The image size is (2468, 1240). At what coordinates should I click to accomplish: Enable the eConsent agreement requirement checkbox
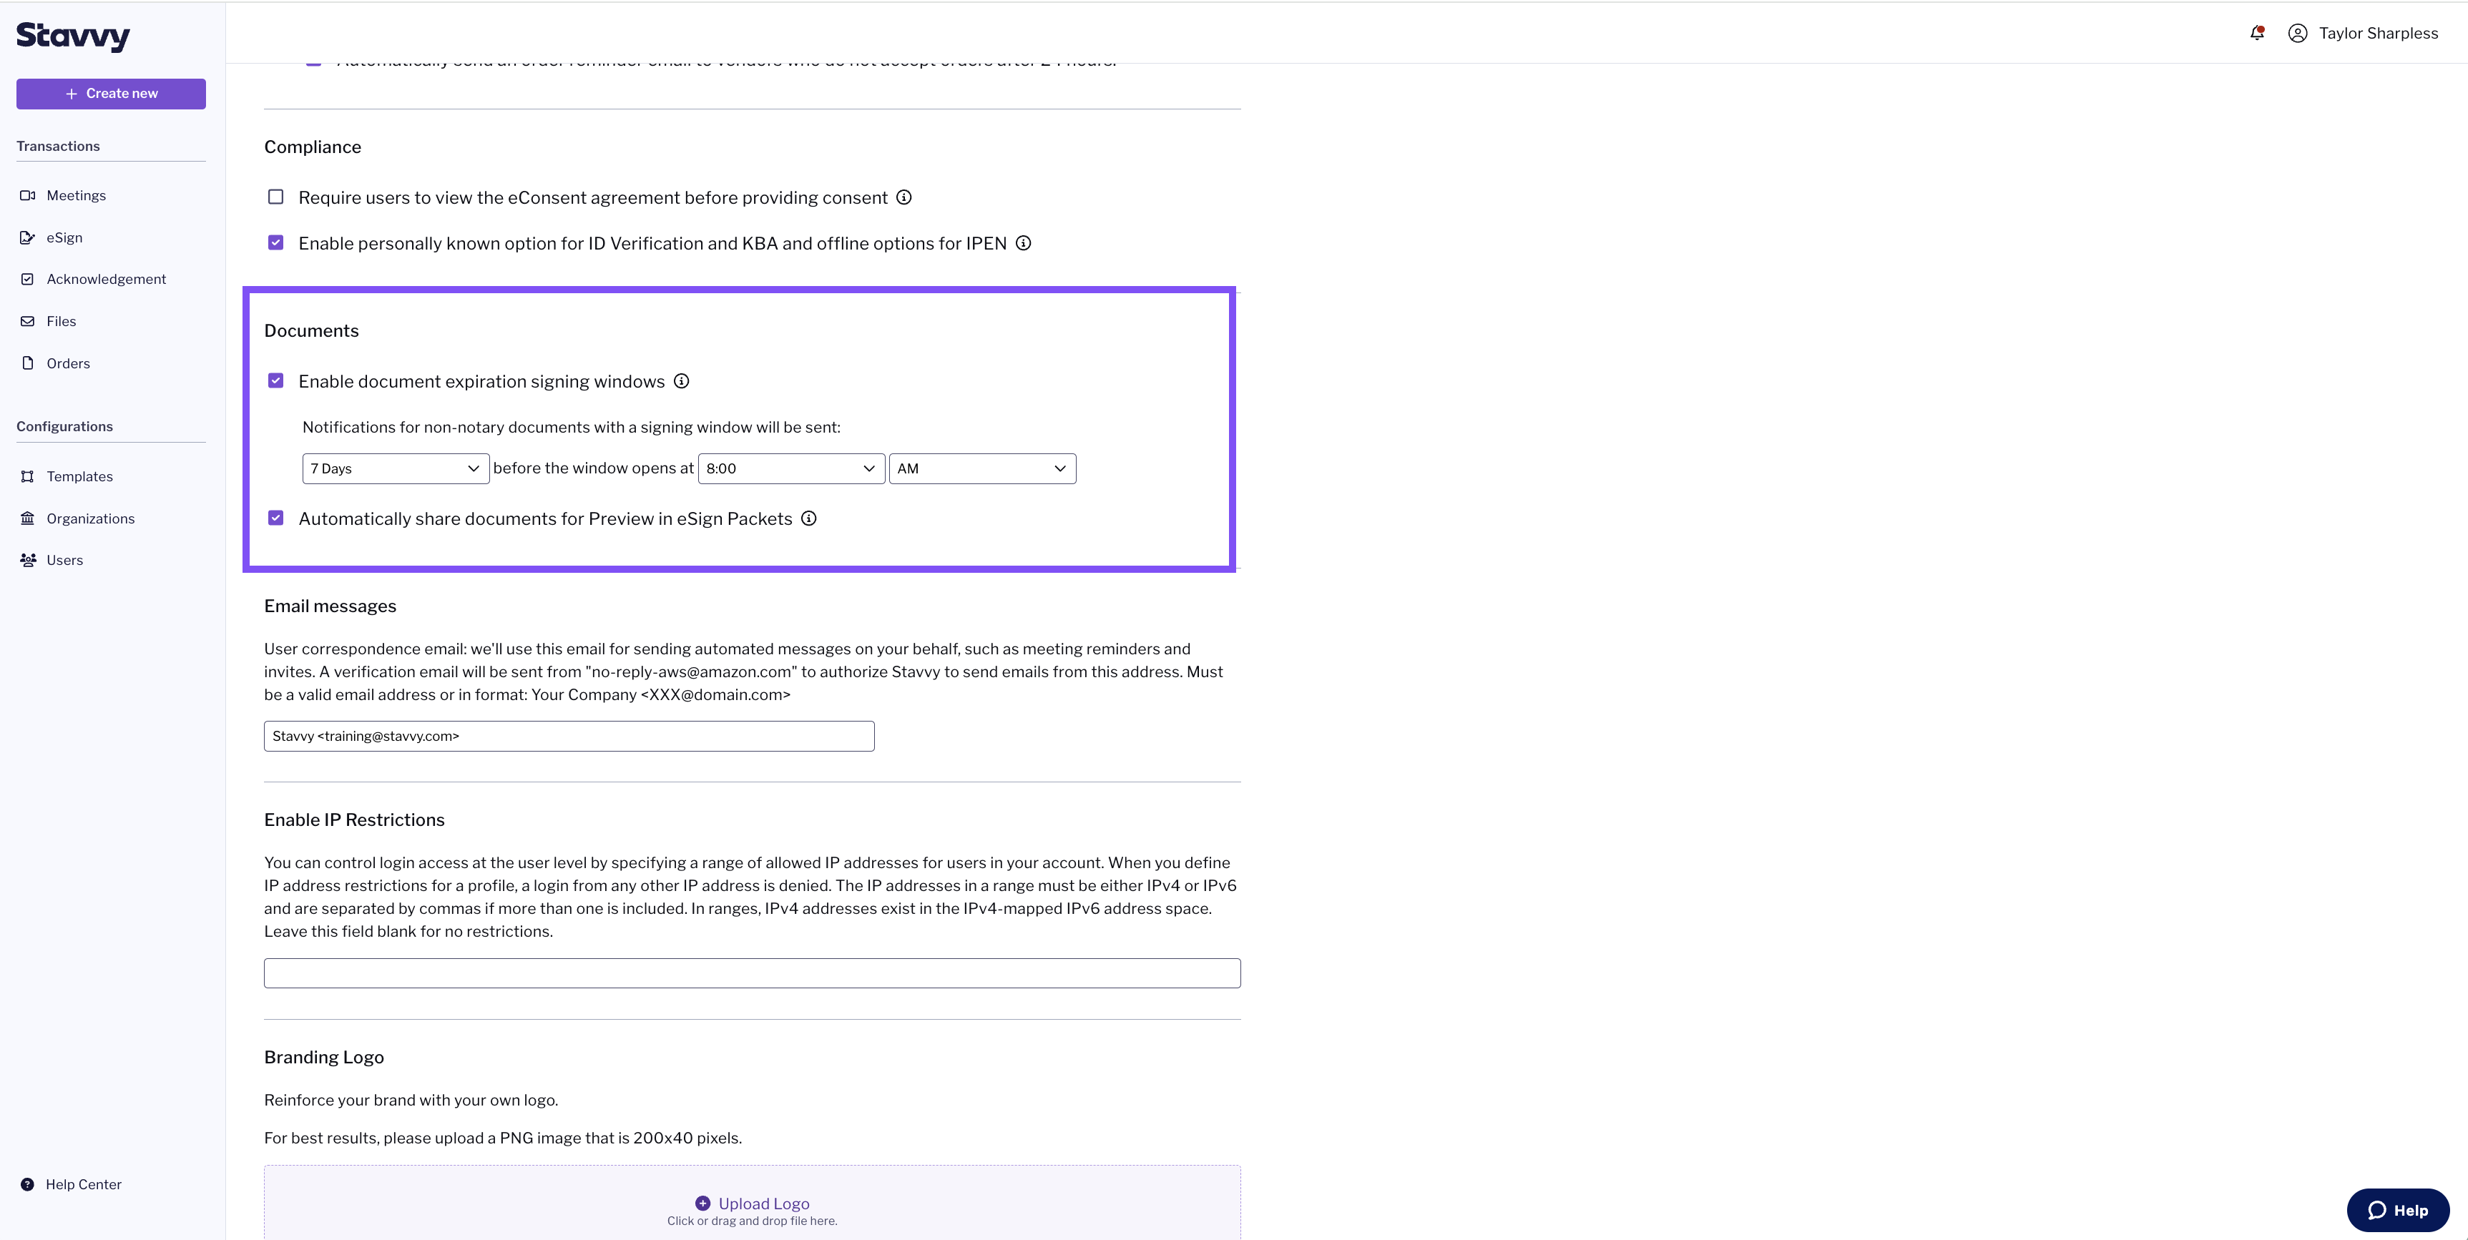275,196
